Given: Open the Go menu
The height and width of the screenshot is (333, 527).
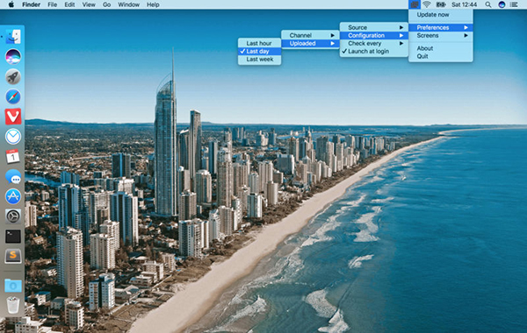Looking at the screenshot, I should [x=106, y=4].
